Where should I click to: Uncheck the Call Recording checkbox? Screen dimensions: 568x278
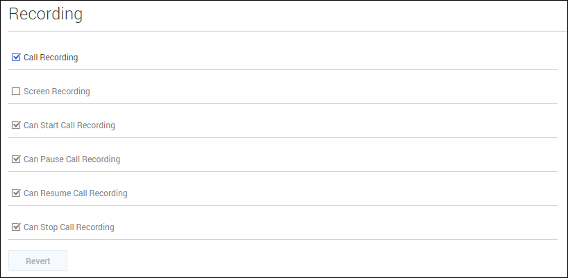[x=16, y=58]
